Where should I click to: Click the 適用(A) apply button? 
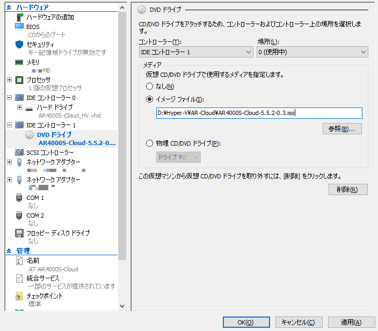[x=351, y=322]
